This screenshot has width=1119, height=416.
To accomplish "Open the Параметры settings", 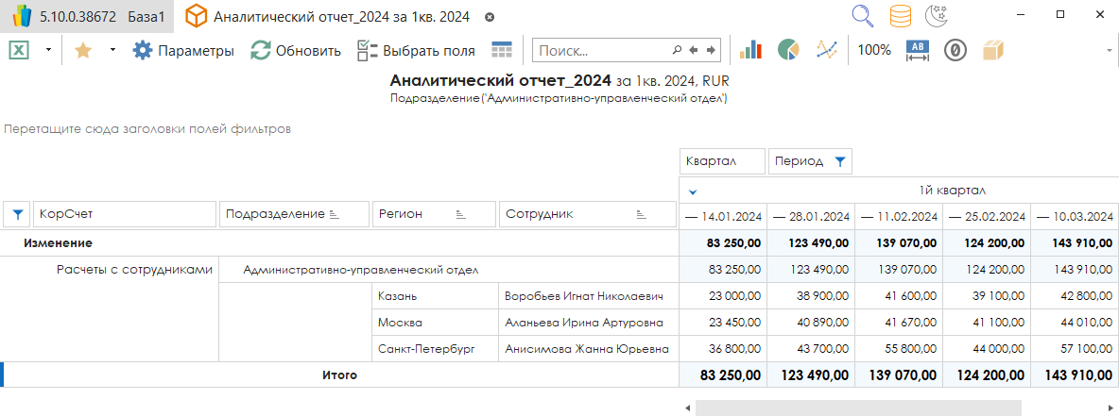I will pos(183,50).
